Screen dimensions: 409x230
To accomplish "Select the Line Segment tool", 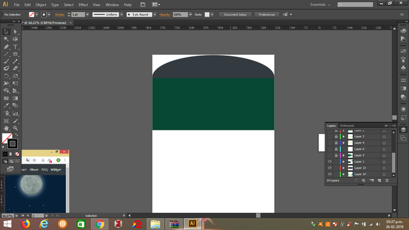I will (6, 54).
